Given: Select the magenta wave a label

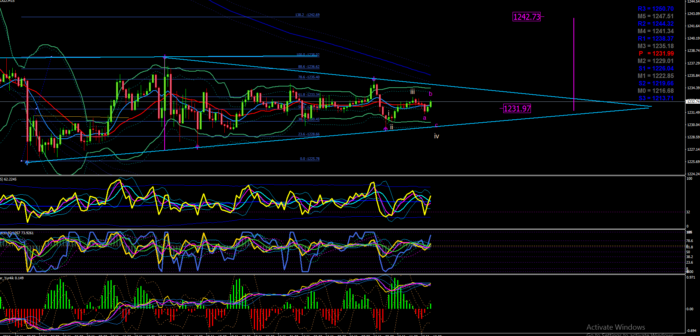Looking at the screenshot, I should [424, 118].
